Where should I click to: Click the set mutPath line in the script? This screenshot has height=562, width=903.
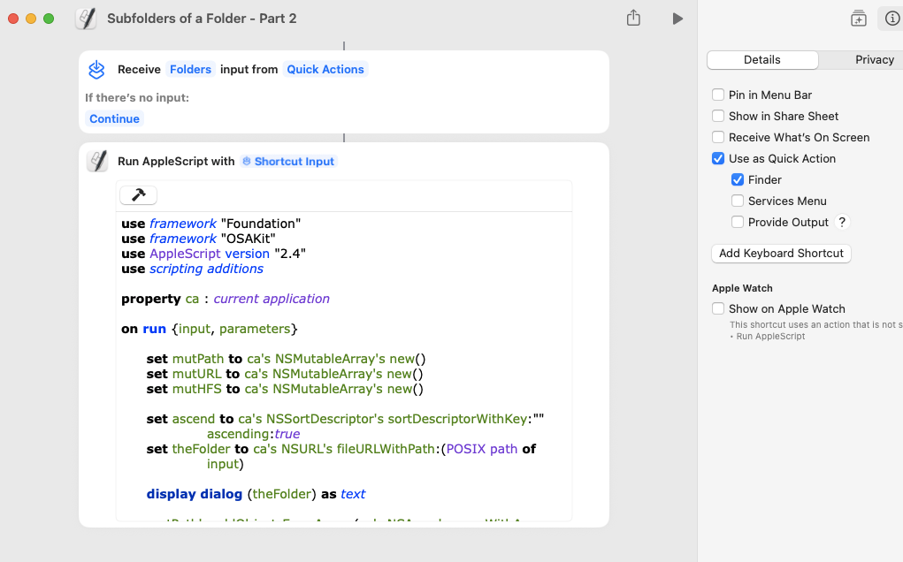[x=286, y=359]
